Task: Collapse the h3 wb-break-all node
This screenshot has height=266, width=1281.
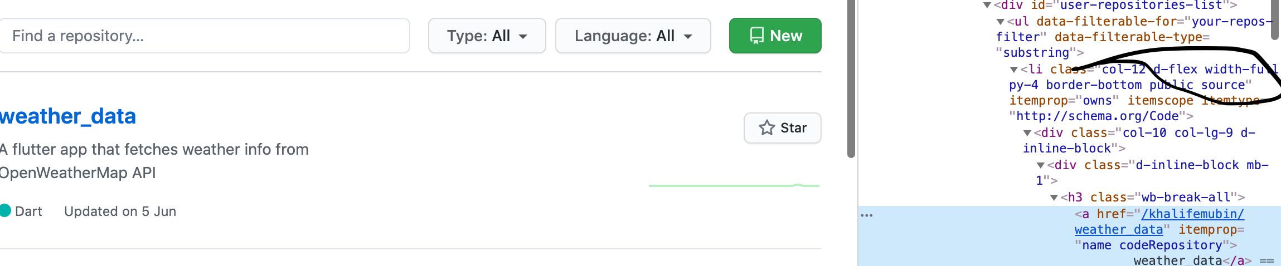Action: pyautogui.click(x=1054, y=198)
